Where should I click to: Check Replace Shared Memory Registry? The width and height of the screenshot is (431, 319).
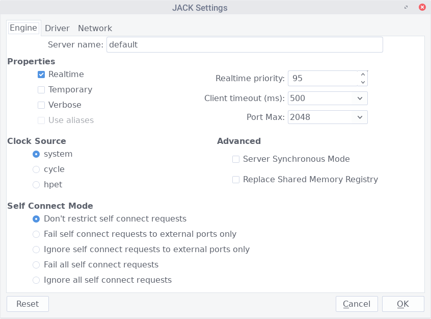[x=236, y=180]
